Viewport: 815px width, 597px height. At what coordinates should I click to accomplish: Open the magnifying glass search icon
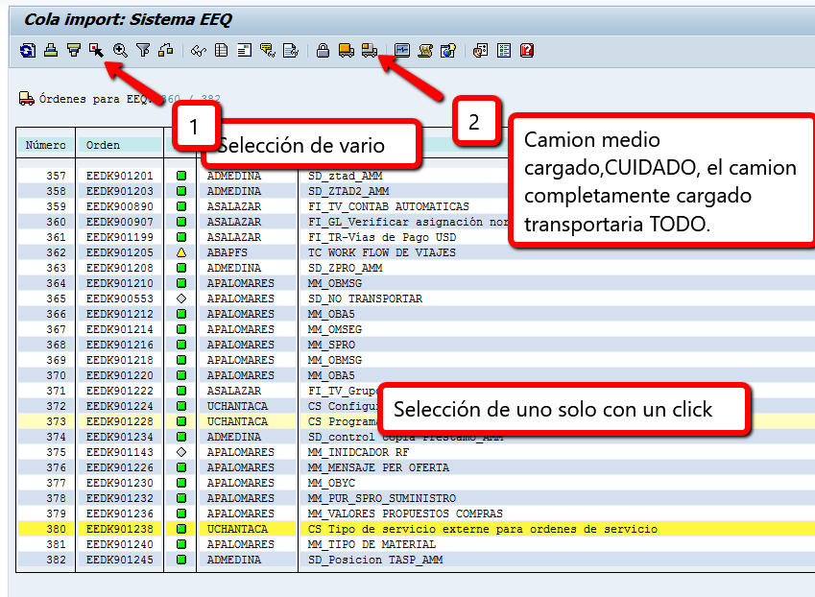click(119, 50)
